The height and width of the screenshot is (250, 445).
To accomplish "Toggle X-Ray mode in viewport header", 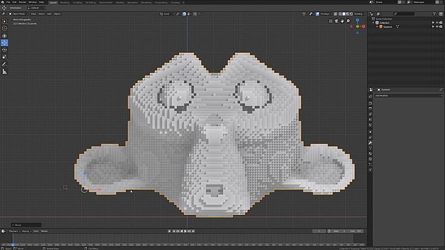I will 335,14.
